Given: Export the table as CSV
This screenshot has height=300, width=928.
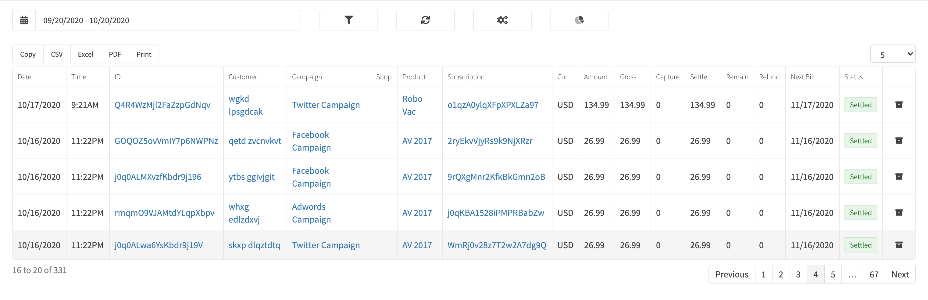Looking at the screenshot, I should [x=57, y=54].
